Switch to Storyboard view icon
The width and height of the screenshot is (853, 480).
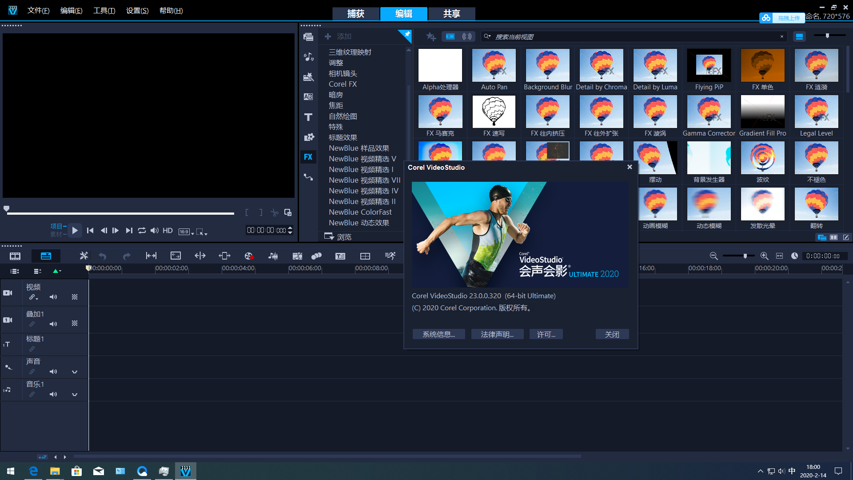(x=15, y=256)
